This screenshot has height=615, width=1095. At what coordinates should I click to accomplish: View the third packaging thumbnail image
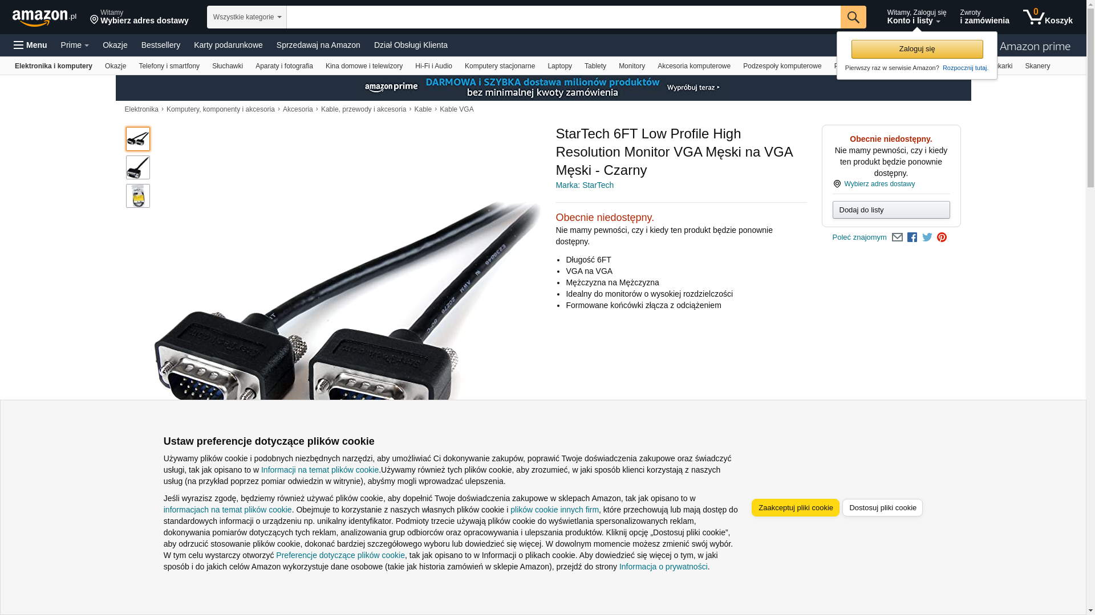click(x=138, y=196)
